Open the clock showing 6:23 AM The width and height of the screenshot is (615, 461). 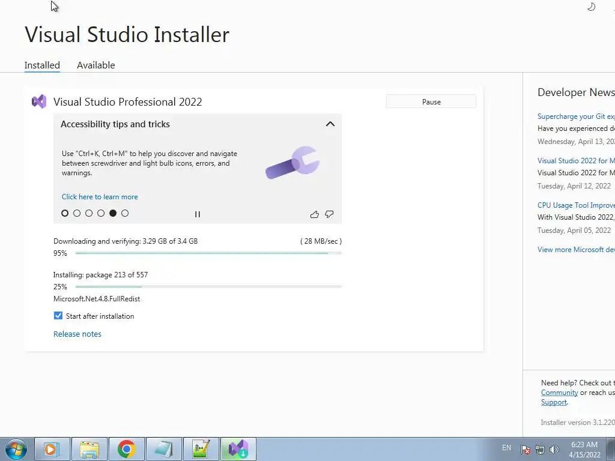[x=584, y=450]
